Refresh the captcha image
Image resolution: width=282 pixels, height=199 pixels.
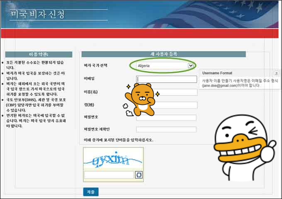tap(139, 175)
